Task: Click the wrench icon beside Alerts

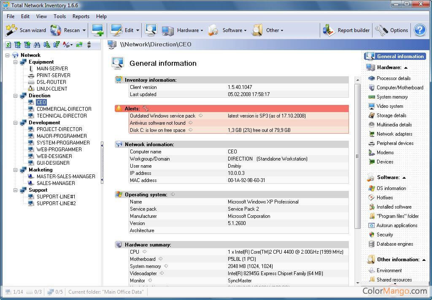Action: (x=146, y=108)
